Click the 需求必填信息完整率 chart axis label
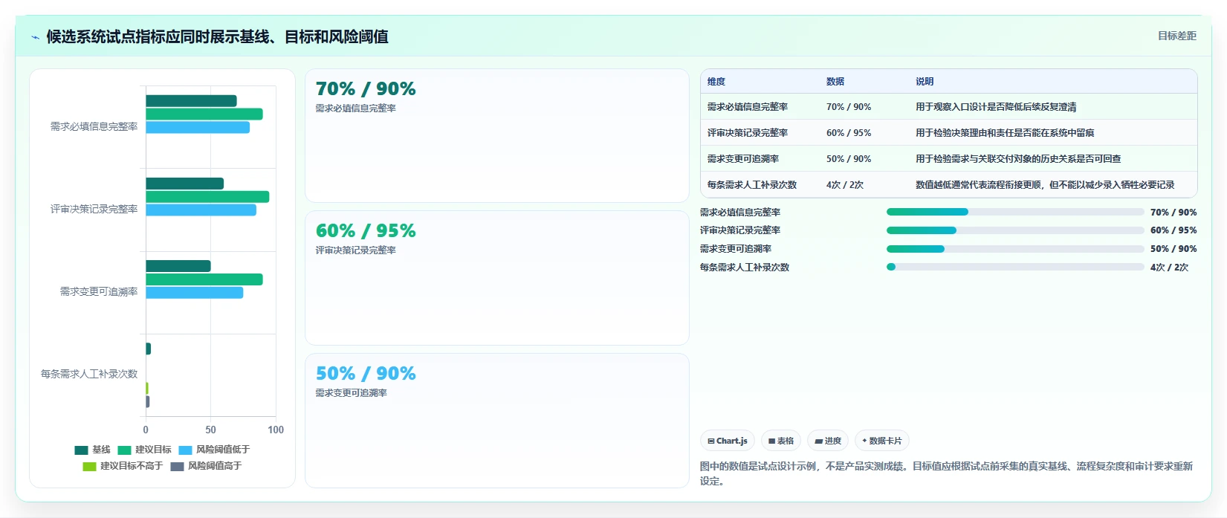This screenshot has height=518, width=1227. tap(94, 126)
